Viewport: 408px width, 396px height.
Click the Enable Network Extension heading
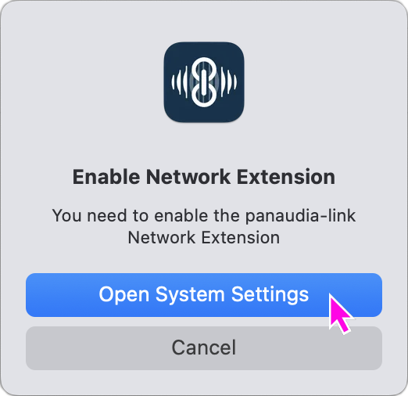[x=204, y=177]
